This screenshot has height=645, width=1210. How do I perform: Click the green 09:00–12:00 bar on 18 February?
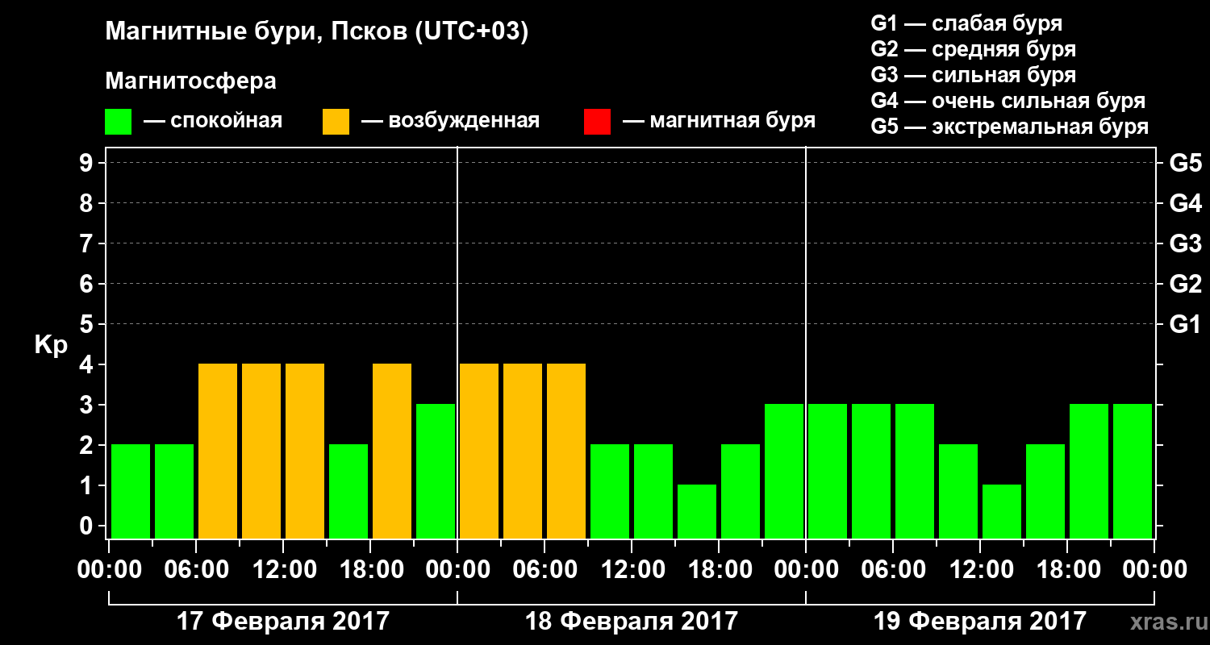coord(610,491)
